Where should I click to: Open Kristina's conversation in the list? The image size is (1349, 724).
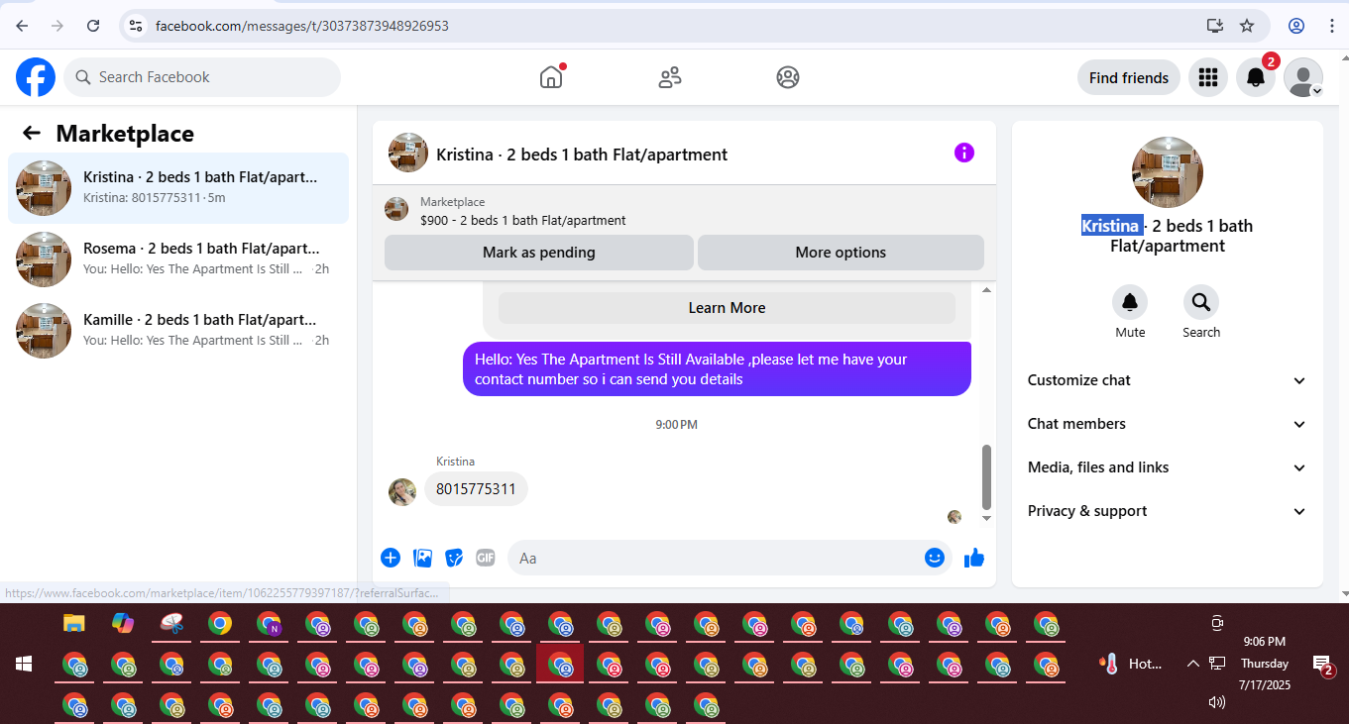click(x=178, y=188)
